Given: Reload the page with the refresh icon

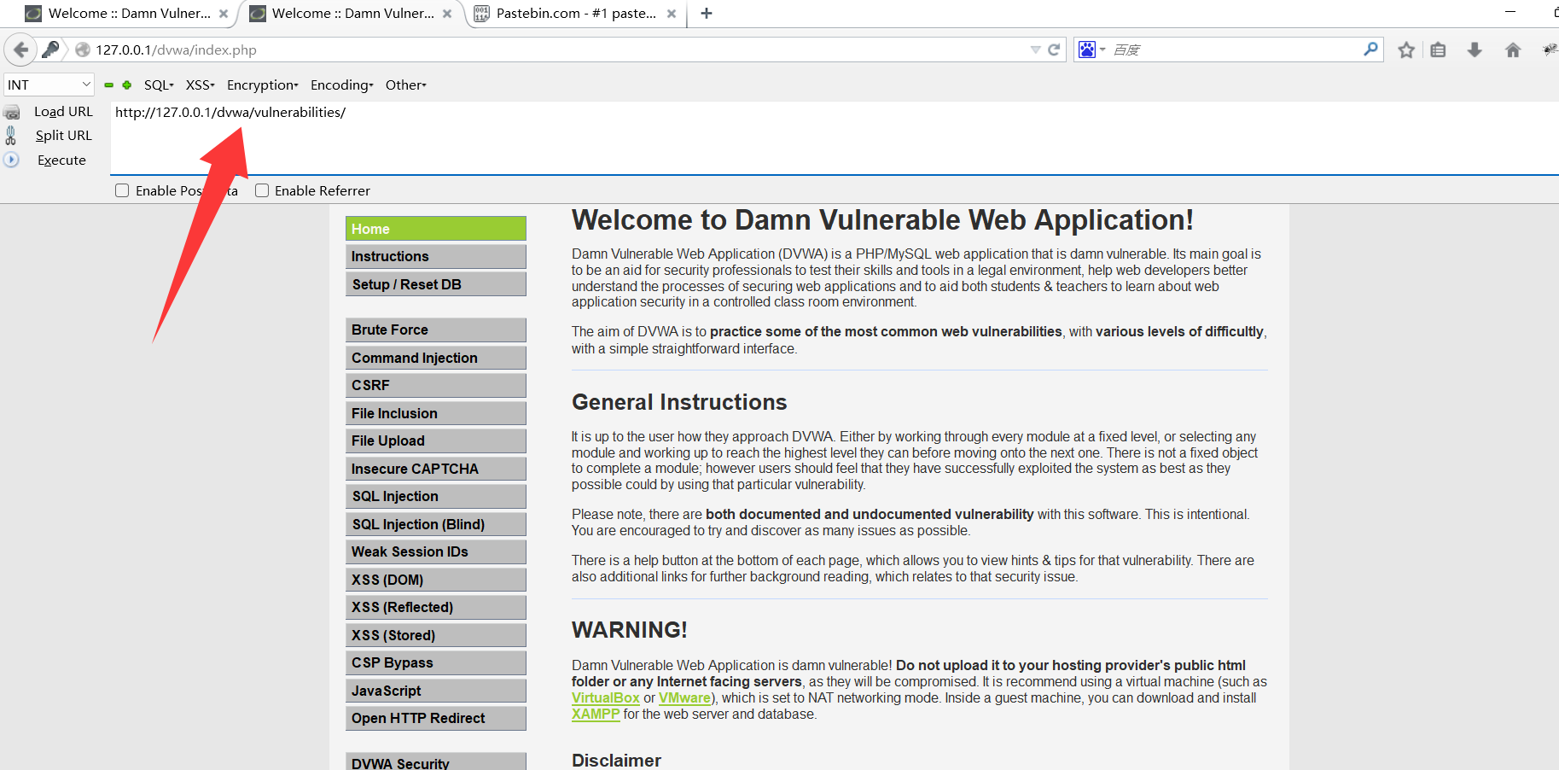Looking at the screenshot, I should point(1054,50).
